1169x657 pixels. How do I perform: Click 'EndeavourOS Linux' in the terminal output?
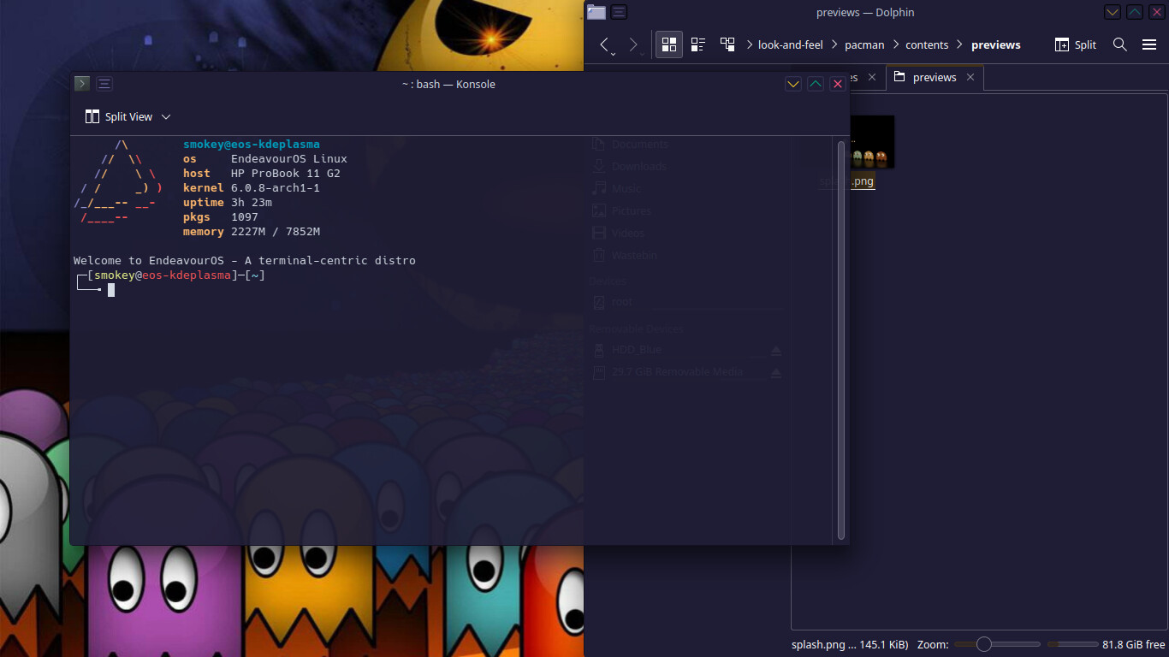(289, 158)
